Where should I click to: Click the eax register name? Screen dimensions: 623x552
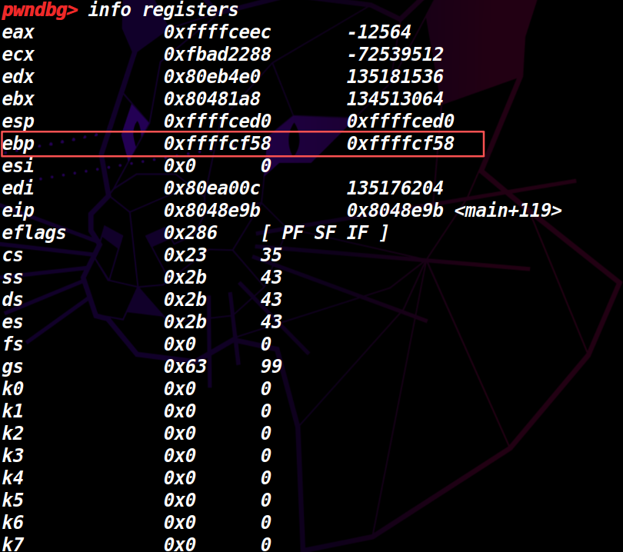(x=18, y=32)
